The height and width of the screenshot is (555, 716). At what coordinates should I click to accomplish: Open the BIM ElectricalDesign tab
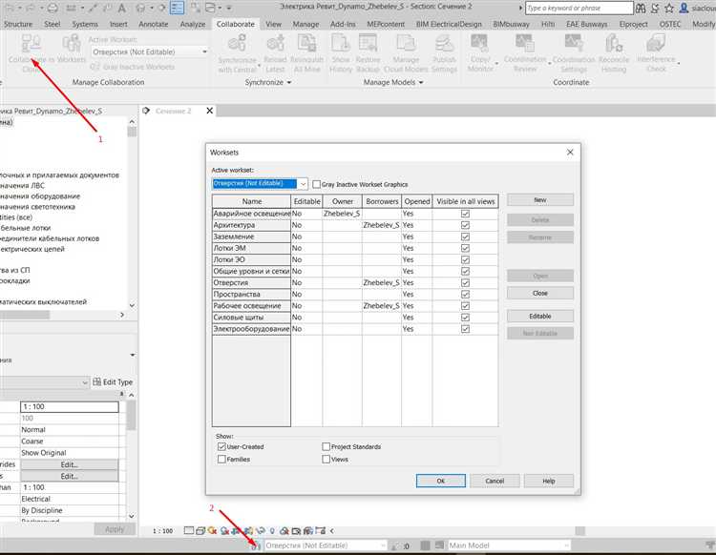point(449,24)
